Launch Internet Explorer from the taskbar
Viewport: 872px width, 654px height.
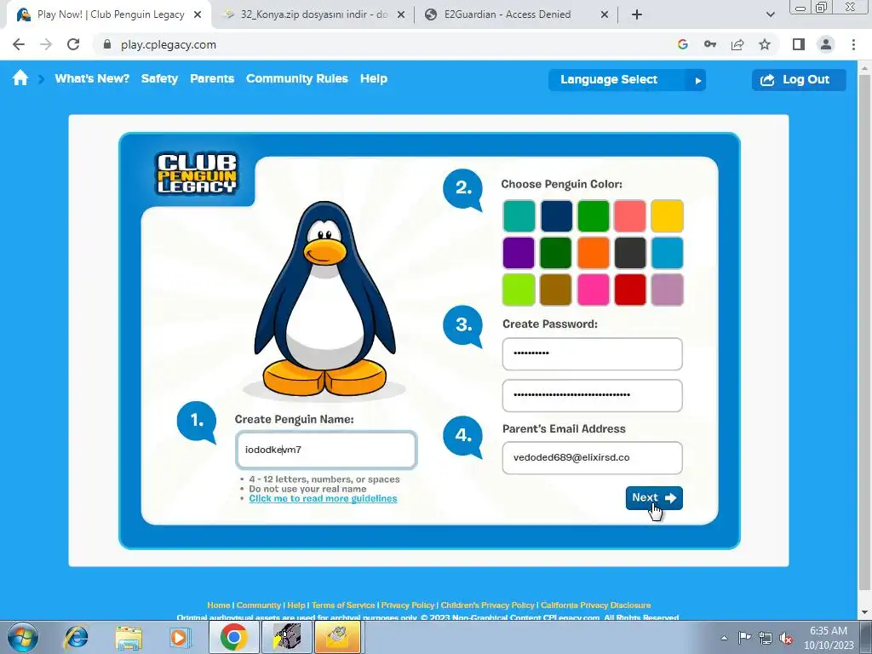(x=76, y=637)
